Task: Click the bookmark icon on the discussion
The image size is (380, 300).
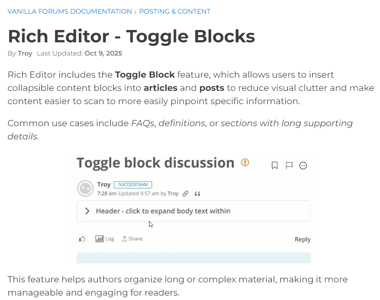Action: pos(275,165)
